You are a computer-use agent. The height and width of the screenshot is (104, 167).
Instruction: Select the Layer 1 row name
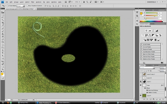point(149,82)
